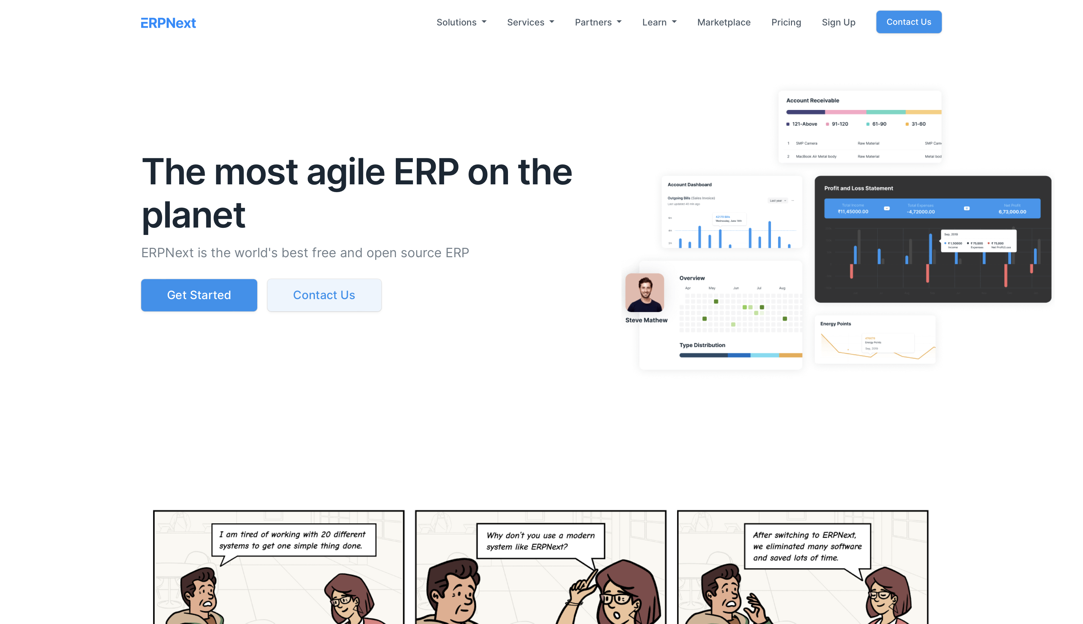The image size is (1083, 624).
Task: Toggle the 91-120 receivable filter
Action: coord(839,123)
